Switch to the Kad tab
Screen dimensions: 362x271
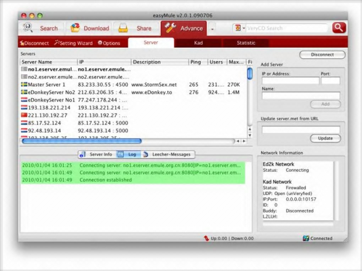[x=198, y=43]
